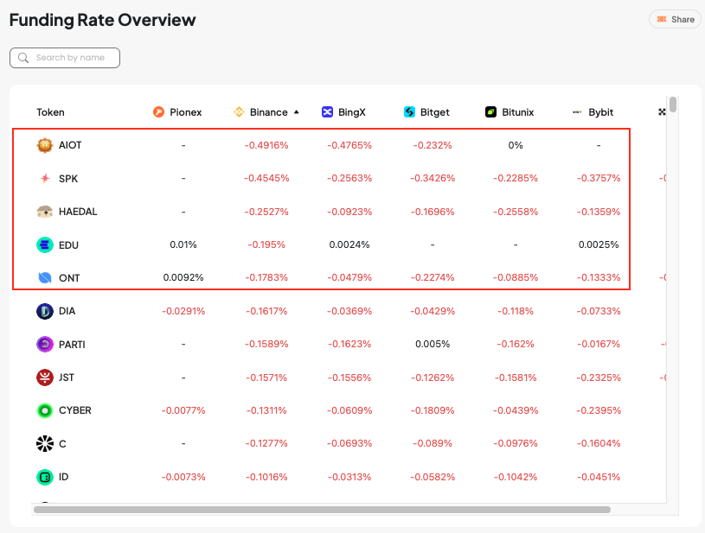Open the HAEDAL token name
The height and width of the screenshot is (533, 705).
[x=78, y=212]
